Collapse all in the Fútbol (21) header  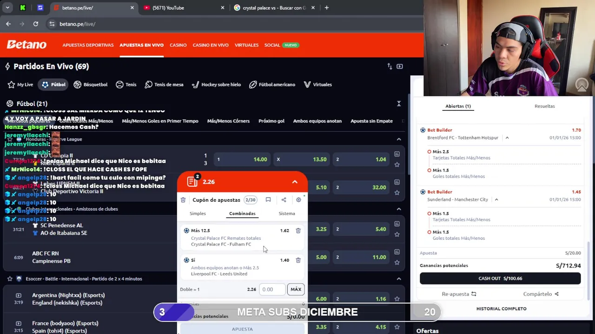tap(399, 104)
